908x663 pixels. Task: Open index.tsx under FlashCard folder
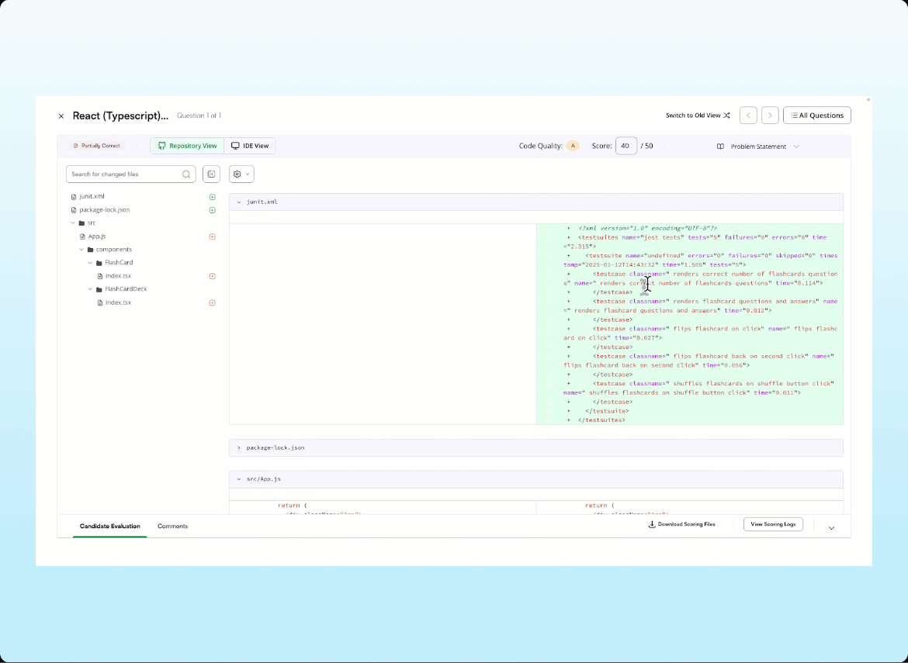click(118, 276)
